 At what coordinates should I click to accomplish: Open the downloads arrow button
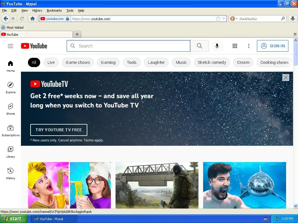293,19
